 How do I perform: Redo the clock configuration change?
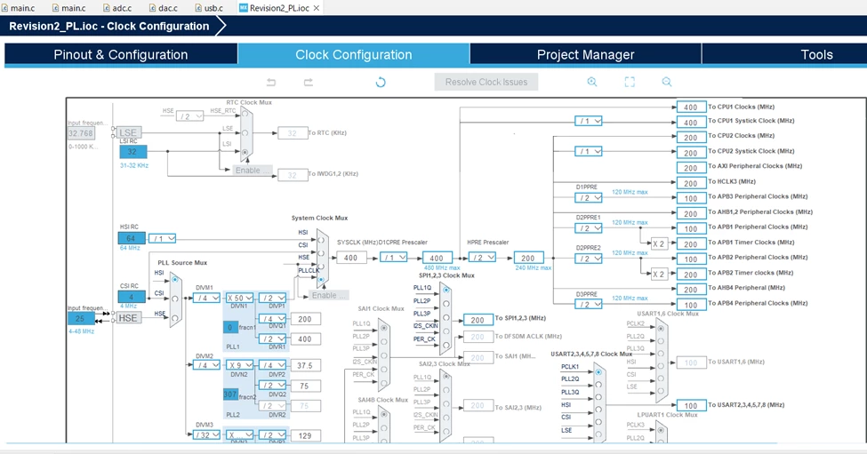pos(308,83)
